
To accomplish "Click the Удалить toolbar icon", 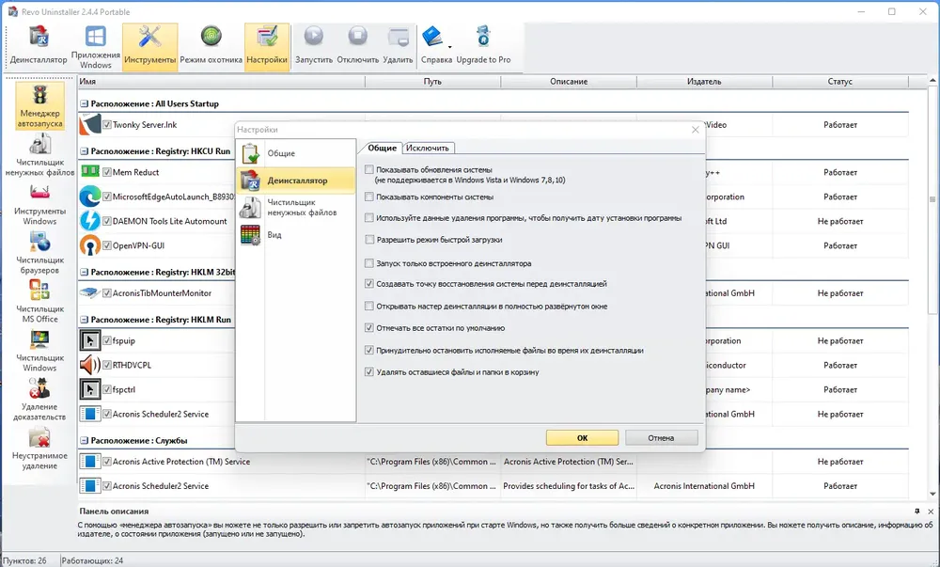I will [x=398, y=47].
